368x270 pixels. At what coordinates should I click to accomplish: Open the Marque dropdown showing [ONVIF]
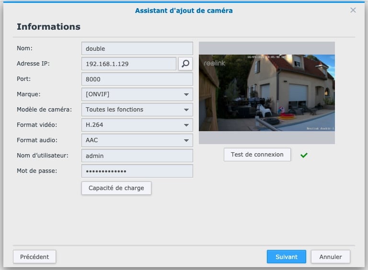point(137,94)
